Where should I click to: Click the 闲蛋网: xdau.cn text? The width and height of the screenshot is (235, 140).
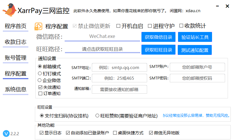(x=185, y=11)
